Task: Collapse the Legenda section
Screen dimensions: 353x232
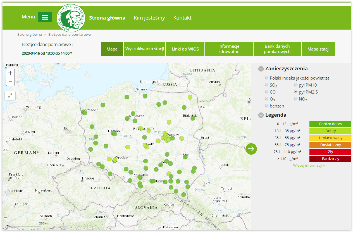Action: [x=261, y=115]
